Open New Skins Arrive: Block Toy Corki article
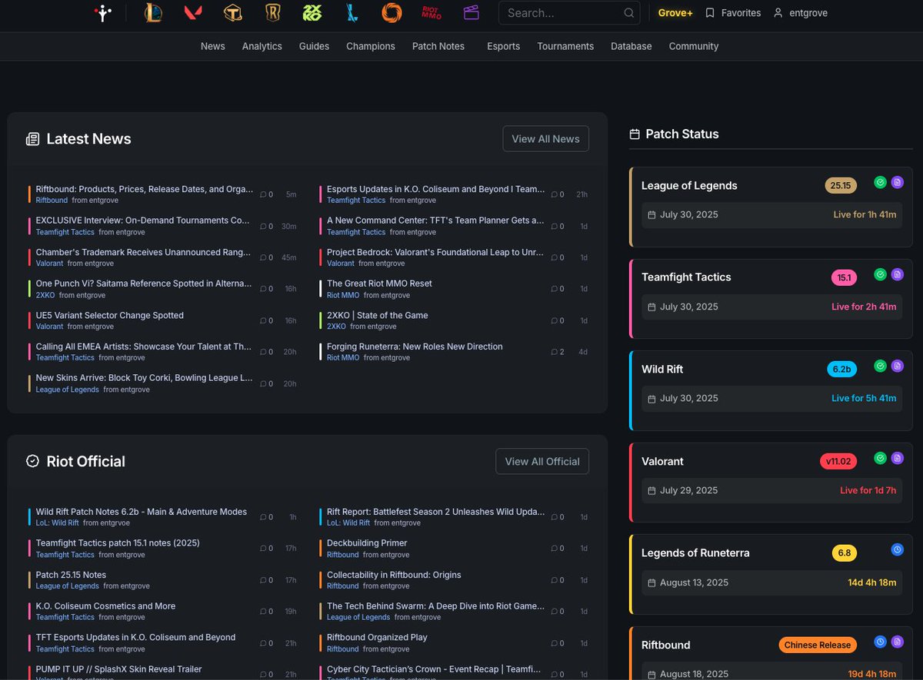 (x=145, y=378)
